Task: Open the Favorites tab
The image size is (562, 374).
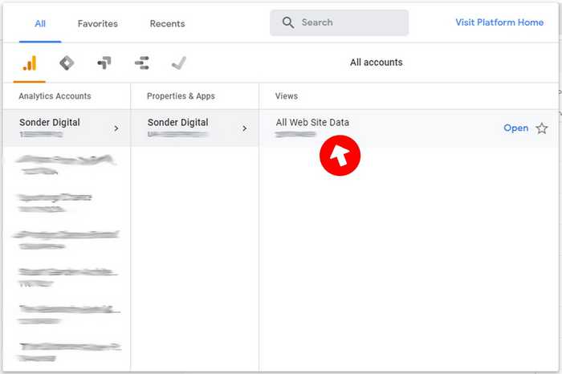Action: [x=97, y=23]
